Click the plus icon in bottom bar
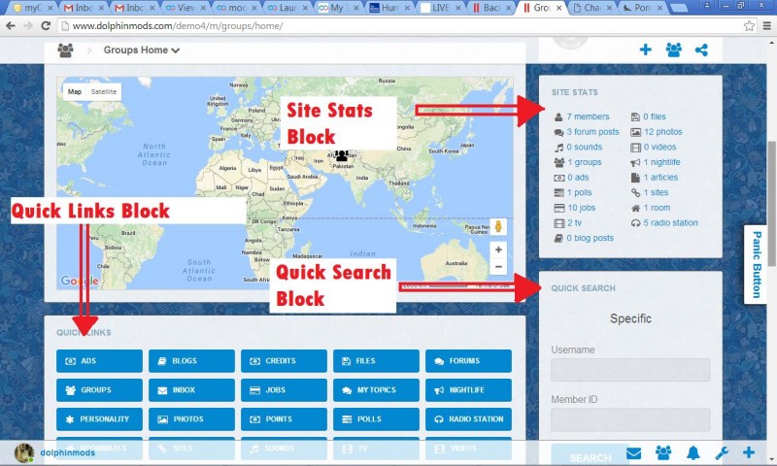 click(x=749, y=452)
